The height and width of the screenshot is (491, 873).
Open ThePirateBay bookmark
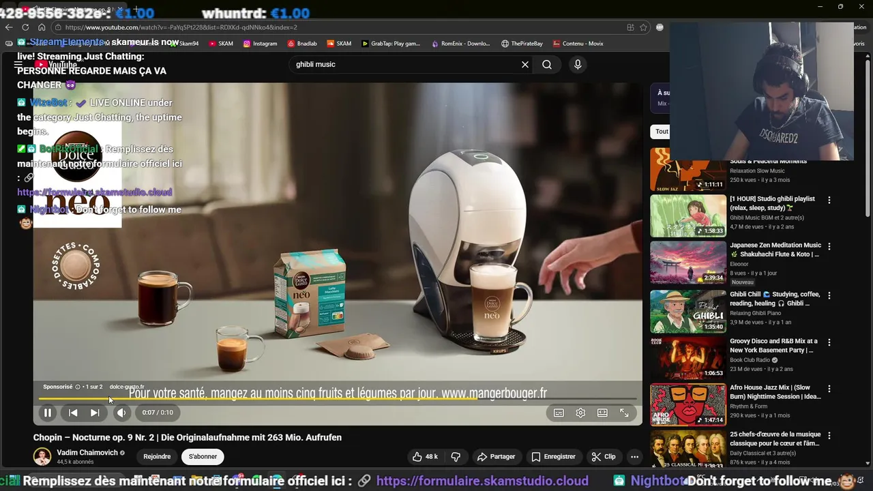coord(522,44)
